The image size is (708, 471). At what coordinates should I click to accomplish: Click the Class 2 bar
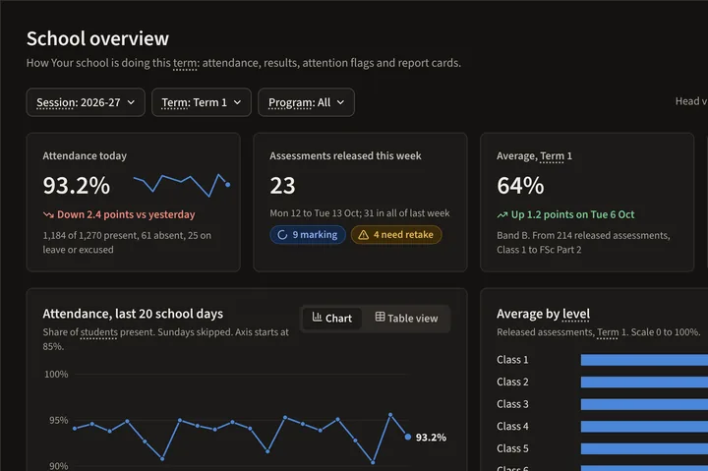coord(644,383)
